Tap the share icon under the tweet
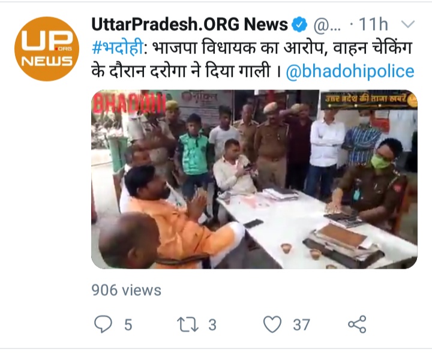Image resolution: width=432 pixels, height=355 pixels. 357,324
